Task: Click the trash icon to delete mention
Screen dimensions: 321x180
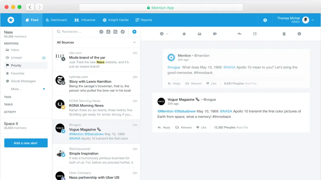Action: [284, 34]
